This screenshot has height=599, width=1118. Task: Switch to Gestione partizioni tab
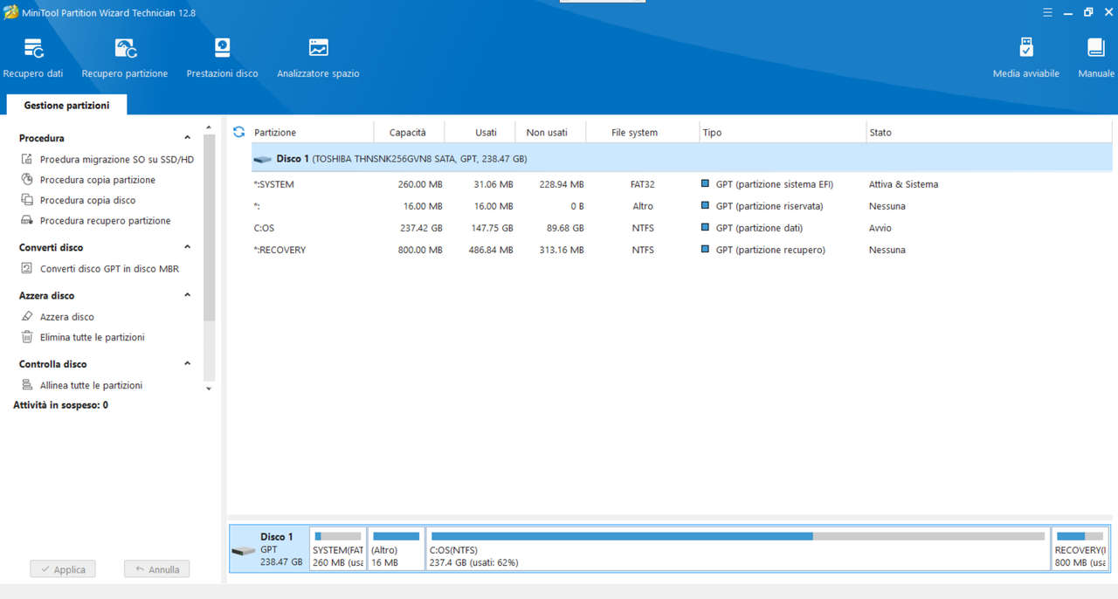[66, 105]
